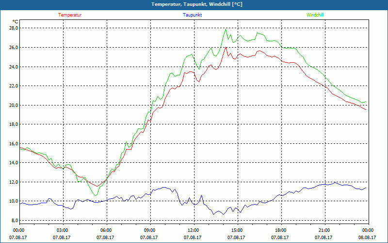Click the 16,0 y-axis label
Screen dimensions: 388x243
point(14,143)
